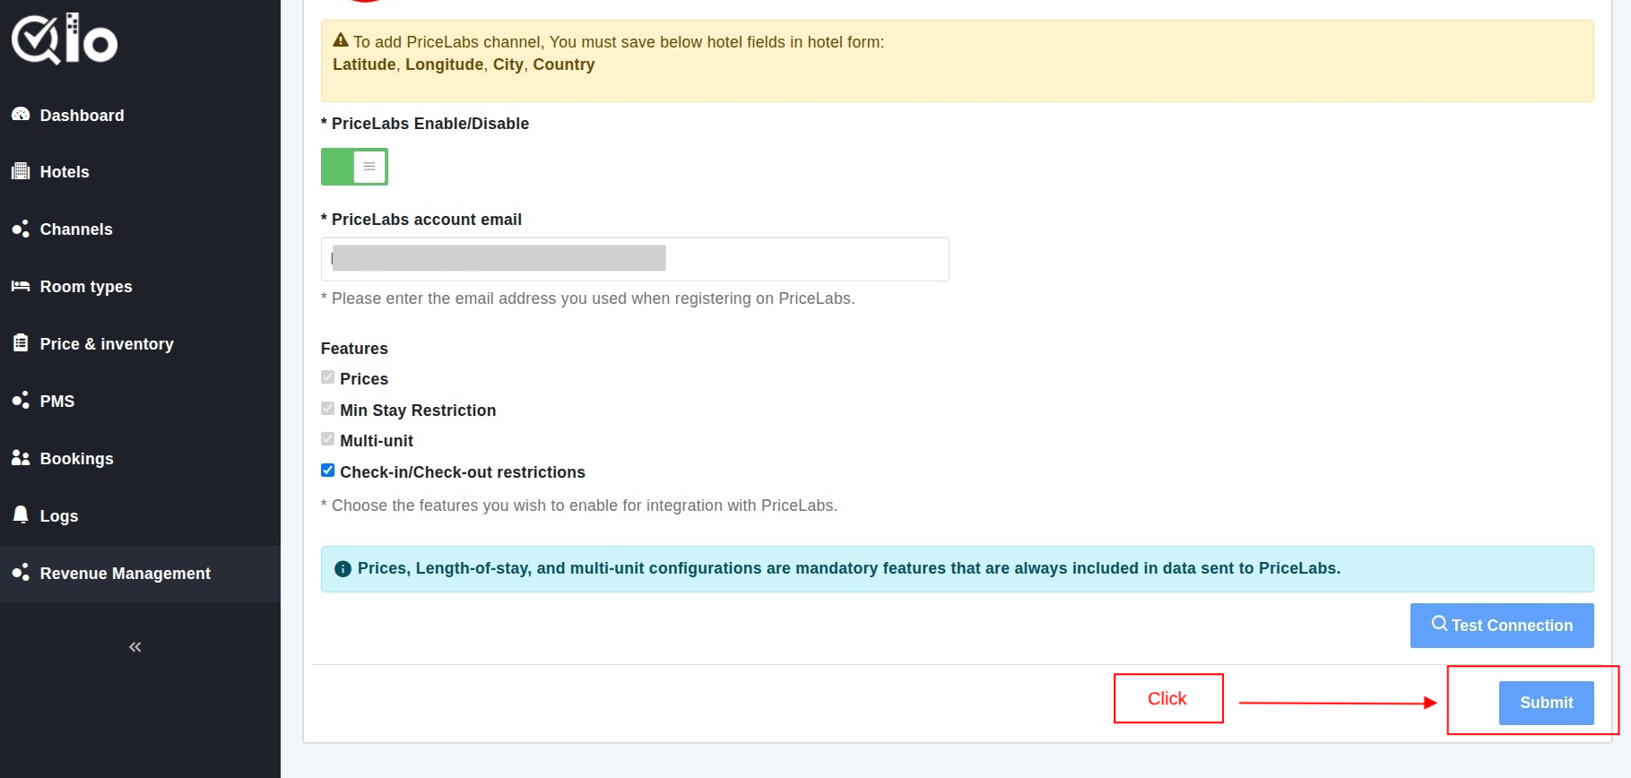The width and height of the screenshot is (1631, 778).
Task: Click the Logs bell icon
Action: tap(21, 514)
